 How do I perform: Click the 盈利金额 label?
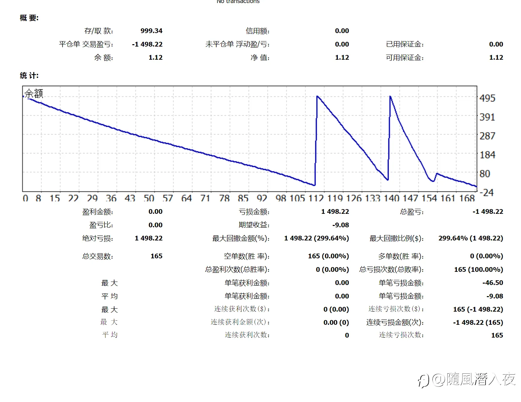(x=98, y=212)
